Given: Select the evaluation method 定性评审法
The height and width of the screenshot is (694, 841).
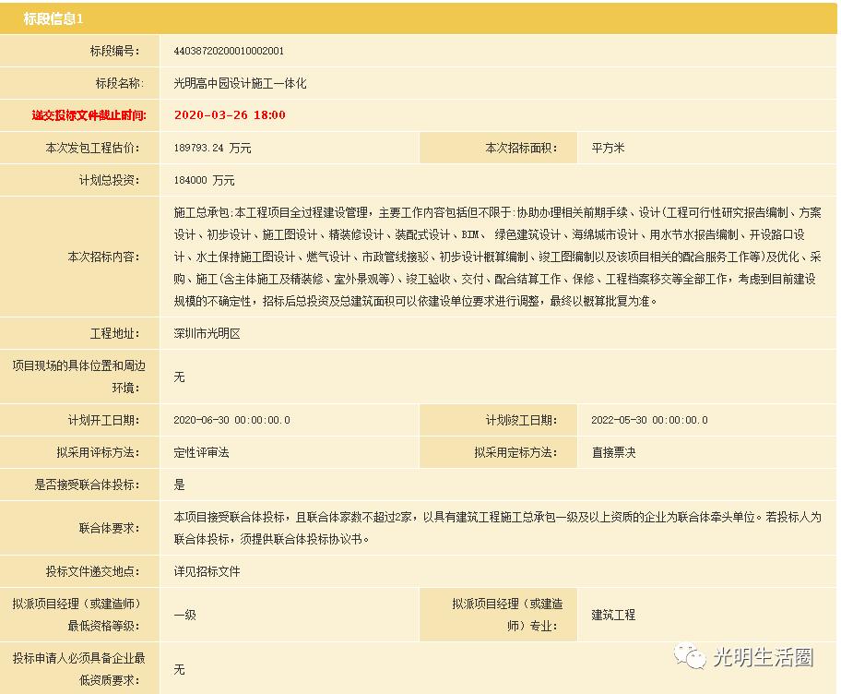Looking at the screenshot, I should click(x=199, y=452).
